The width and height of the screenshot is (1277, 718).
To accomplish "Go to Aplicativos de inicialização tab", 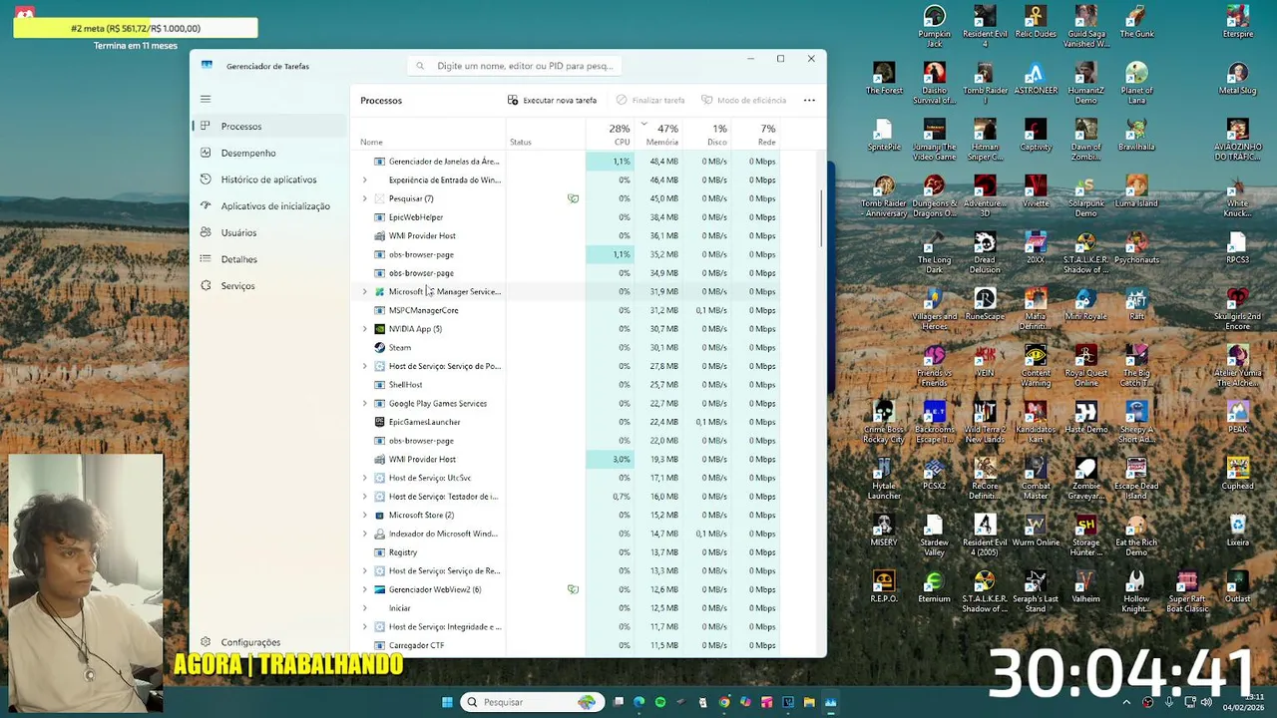I will click(x=268, y=206).
